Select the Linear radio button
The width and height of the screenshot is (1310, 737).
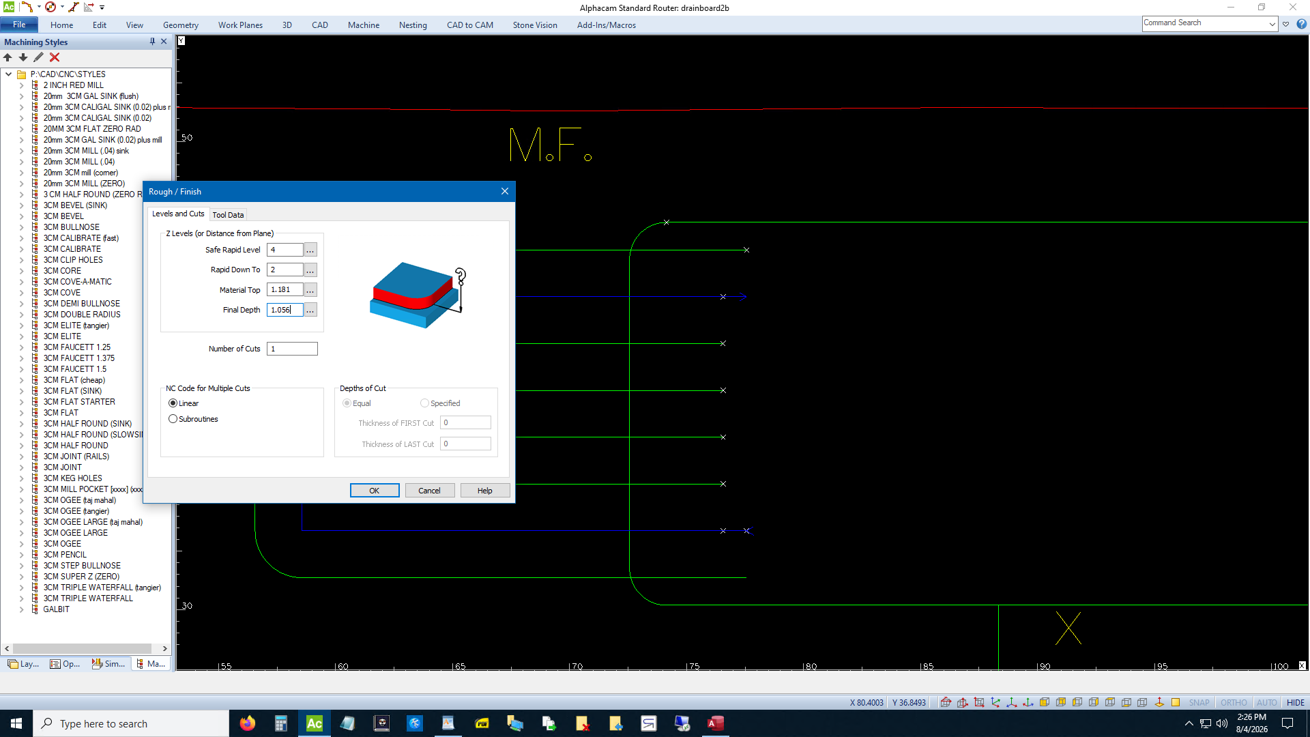click(x=173, y=403)
